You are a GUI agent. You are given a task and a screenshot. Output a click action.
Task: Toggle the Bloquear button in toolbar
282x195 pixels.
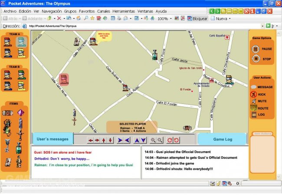point(197,19)
